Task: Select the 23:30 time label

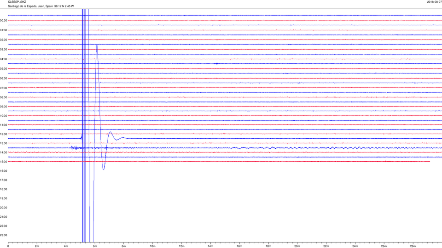Action: point(4,235)
